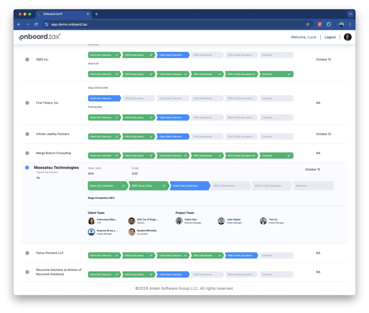The width and height of the screenshot is (369, 313).
Task: Select Nisesatsu Delivered stage
Action: (x=313, y=186)
